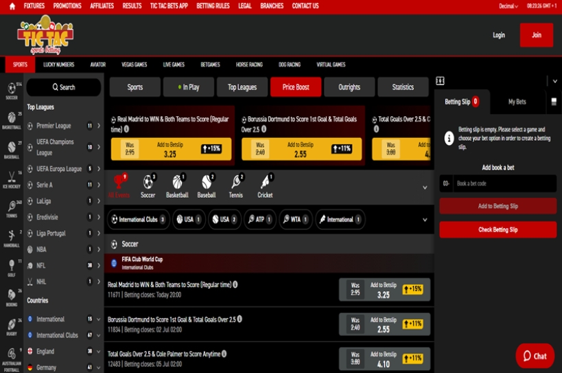562x373 pixels.
Task: Filter price boosts by Baseball icon
Action: pyautogui.click(x=207, y=185)
